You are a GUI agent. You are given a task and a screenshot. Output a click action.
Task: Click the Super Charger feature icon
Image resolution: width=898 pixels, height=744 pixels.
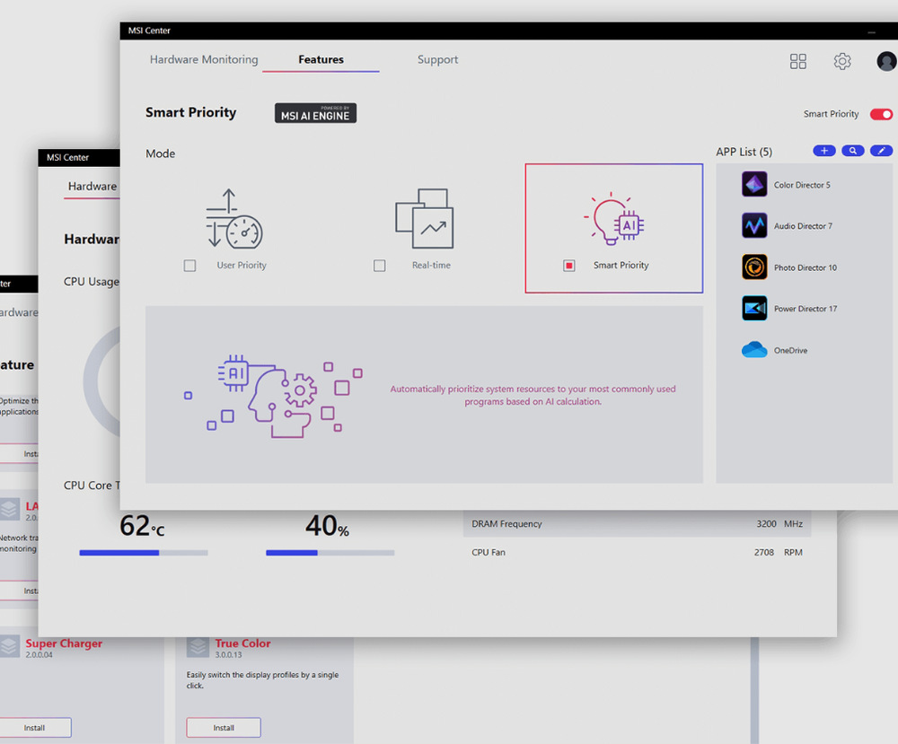tap(9, 647)
